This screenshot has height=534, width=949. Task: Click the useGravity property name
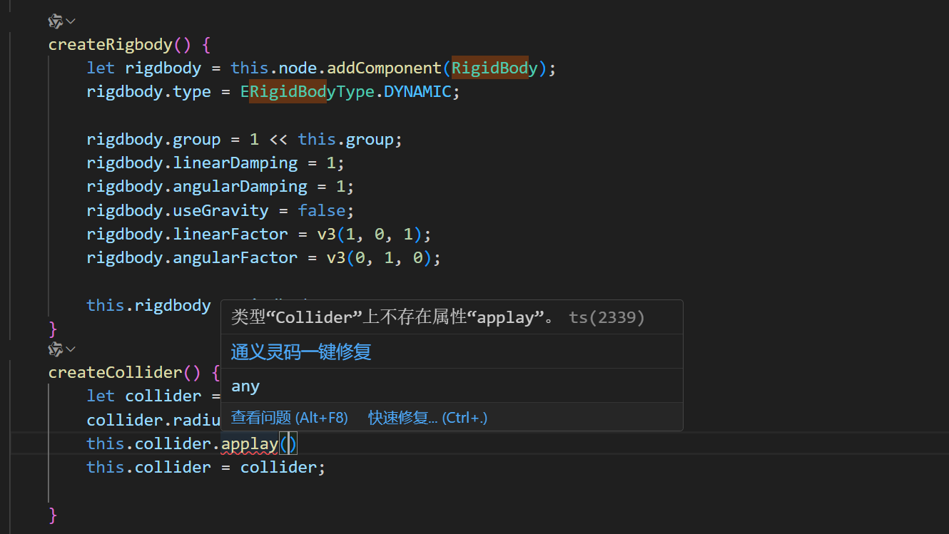point(220,211)
